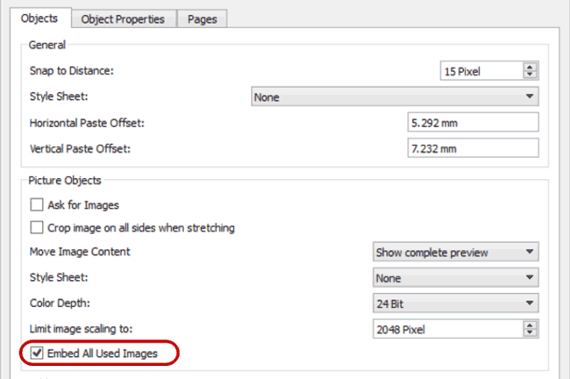Decrease the Snap to Distance value
570x379 pixels.
click(530, 75)
